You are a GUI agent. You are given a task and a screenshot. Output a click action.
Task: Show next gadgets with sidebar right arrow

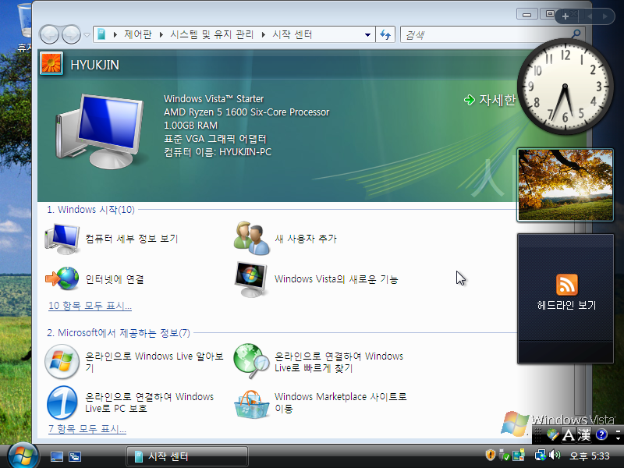point(605,16)
